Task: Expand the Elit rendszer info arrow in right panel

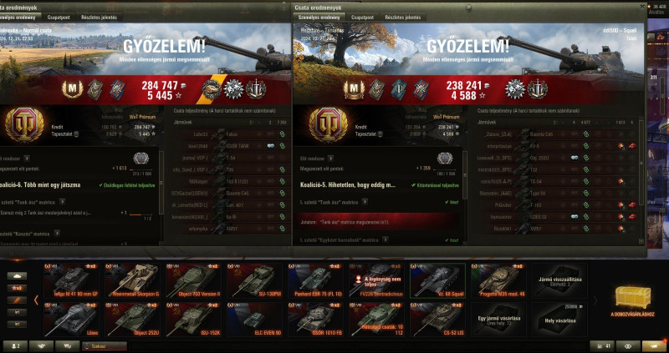Action: point(330,159)
